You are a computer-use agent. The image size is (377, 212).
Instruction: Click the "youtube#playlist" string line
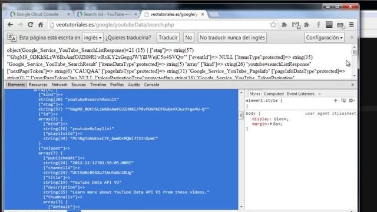(78, 129)
